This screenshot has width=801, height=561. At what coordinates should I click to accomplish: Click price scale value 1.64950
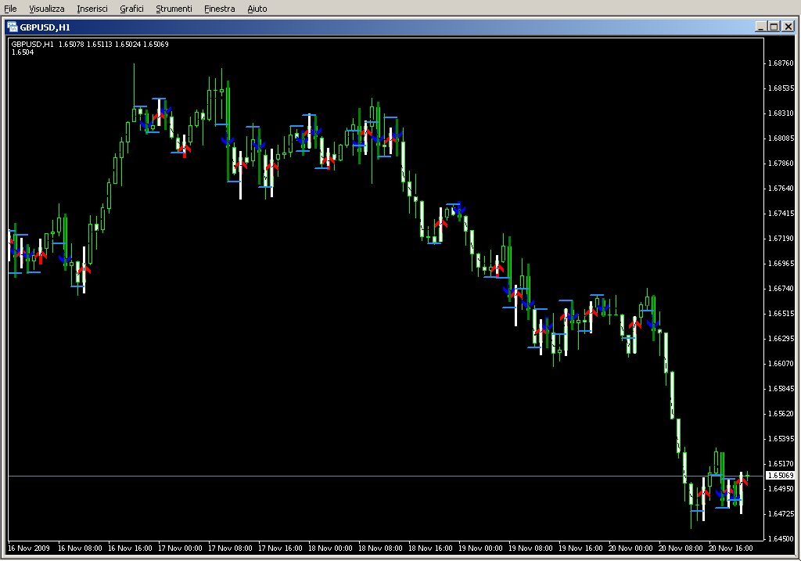point(781,488)
